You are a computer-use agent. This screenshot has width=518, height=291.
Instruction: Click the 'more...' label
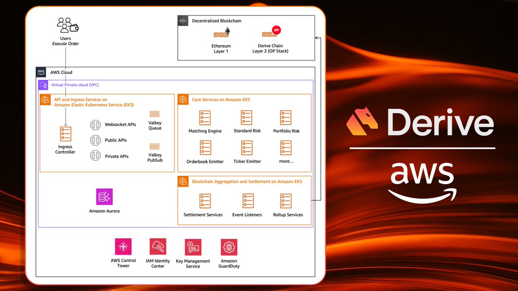pyautogui.click(x=286, y=161)
